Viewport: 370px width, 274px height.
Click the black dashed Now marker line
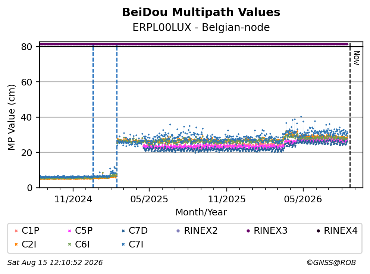[x=350, y=116]
